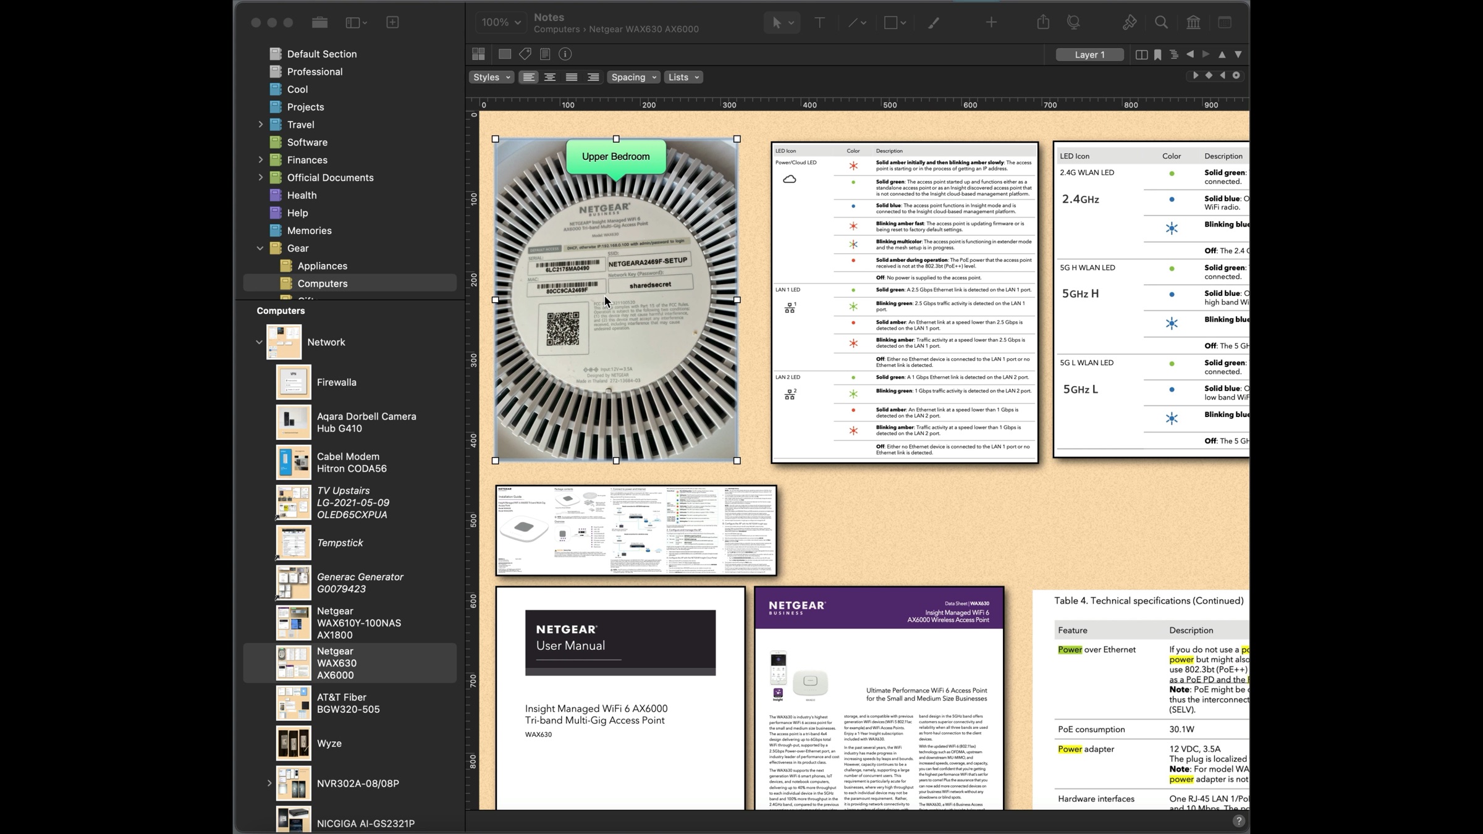
Task: Toggle justified text alignment
Action: (572, 77)
